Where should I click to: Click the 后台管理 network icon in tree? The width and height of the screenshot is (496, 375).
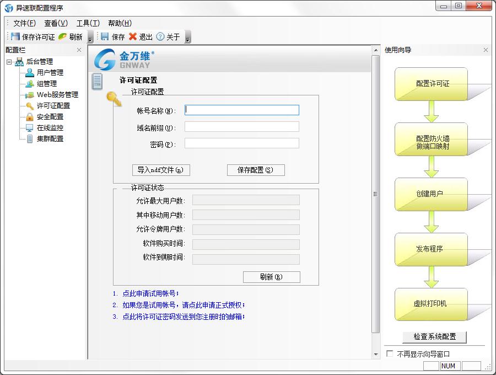(19, 61)
